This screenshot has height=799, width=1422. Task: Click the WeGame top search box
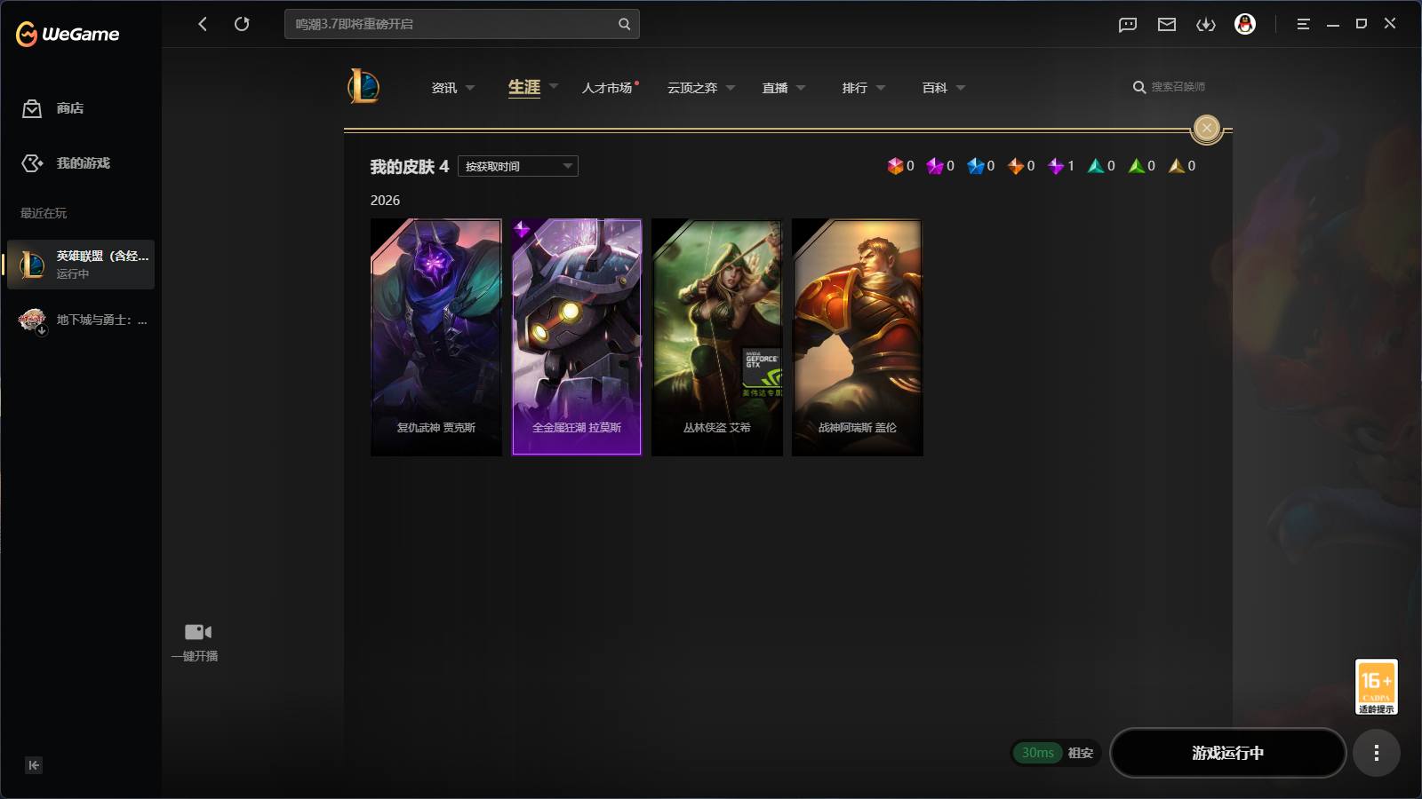click(x=462, y=24)
